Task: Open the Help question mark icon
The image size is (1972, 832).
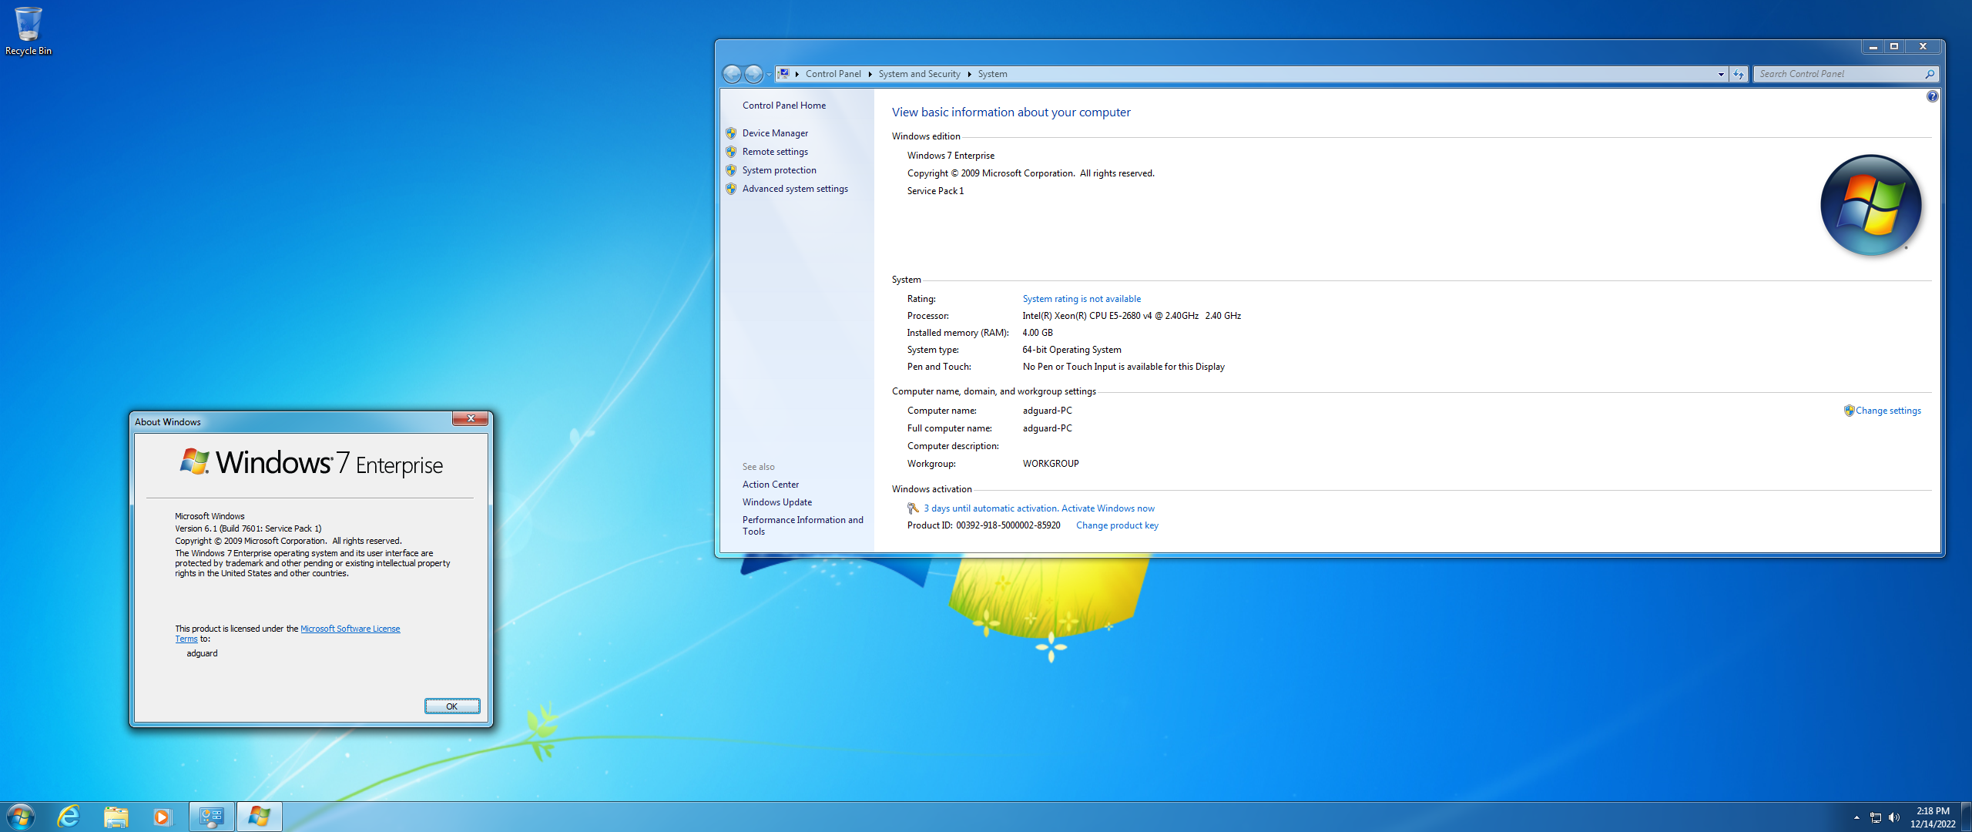Action: click(1932, 96)
